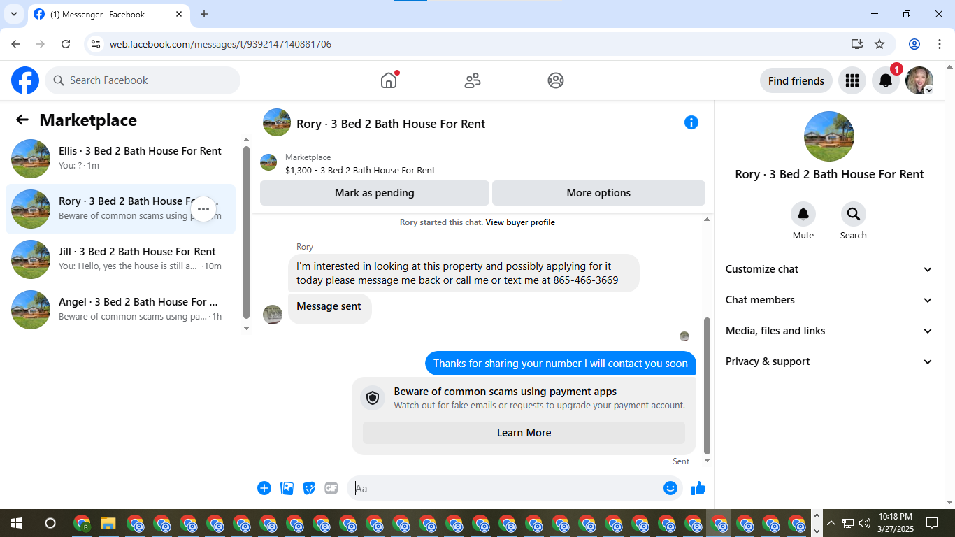Click the "Thanks for sharing your number" message

tap(561, 364)
